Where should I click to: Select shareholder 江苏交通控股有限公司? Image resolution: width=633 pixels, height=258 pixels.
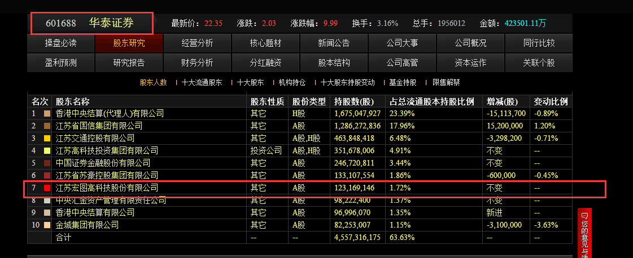95,139
